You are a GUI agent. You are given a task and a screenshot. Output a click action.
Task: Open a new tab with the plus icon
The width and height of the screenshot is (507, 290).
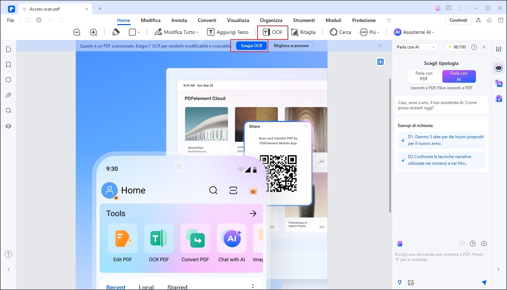[100, 8]
